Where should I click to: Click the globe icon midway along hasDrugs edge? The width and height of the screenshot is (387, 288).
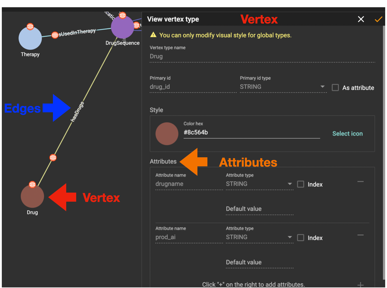tap(53, 157)
